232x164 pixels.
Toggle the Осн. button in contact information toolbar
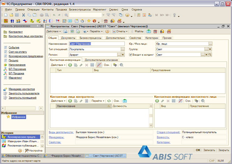tap(107, 65)
